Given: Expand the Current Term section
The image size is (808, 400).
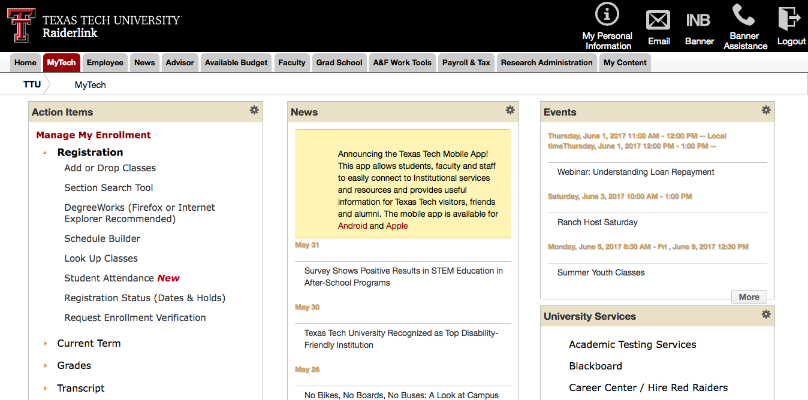Looking at the screenshot, I should pyautogui.click(x=45, y=344).
